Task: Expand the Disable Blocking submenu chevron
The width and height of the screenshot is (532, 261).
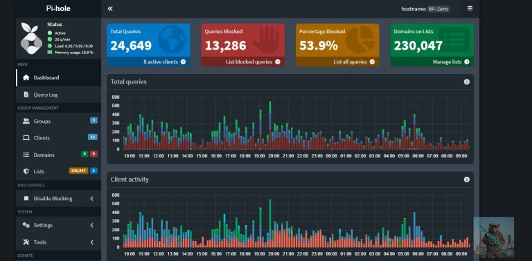Action: 91,199
